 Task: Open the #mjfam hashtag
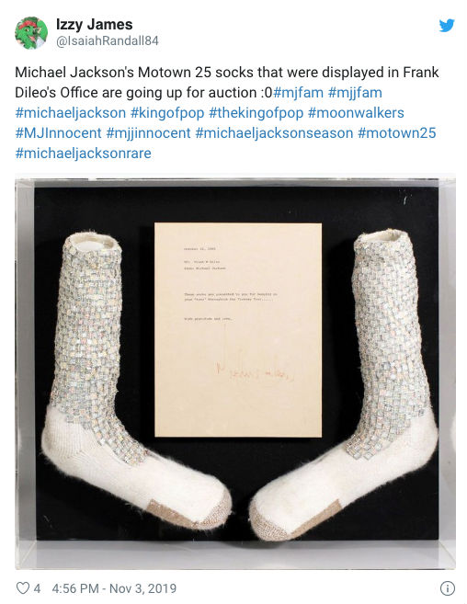point(298,93)
